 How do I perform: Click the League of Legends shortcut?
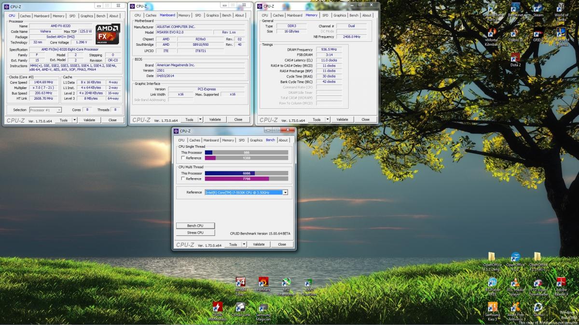561,37
